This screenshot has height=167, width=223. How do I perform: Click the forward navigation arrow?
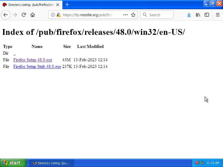[15, 15]
